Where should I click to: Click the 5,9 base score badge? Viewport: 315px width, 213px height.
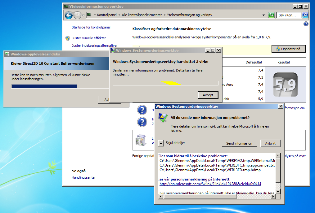(285, 85)
